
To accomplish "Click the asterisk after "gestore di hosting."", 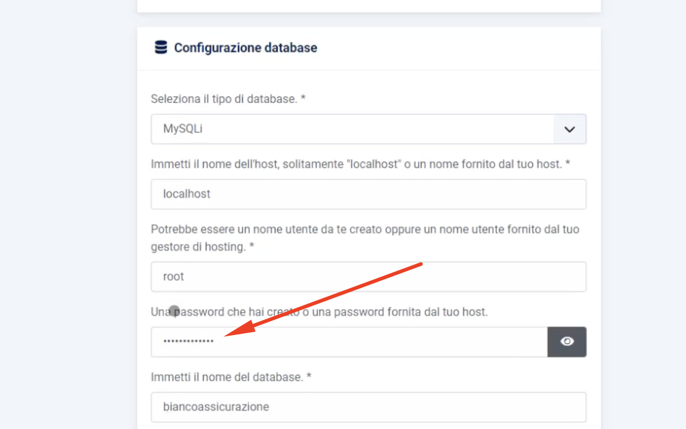I will pos(251,247).
